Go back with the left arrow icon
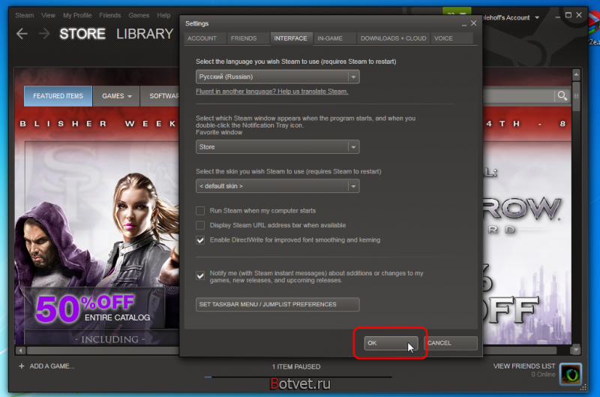Viewport: 600px width, 397px height. pos(22,34)
